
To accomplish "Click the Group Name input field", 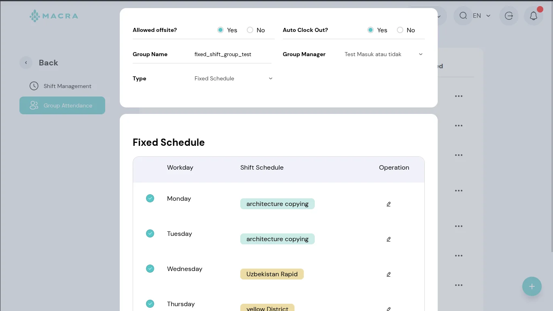I will 232,54.
